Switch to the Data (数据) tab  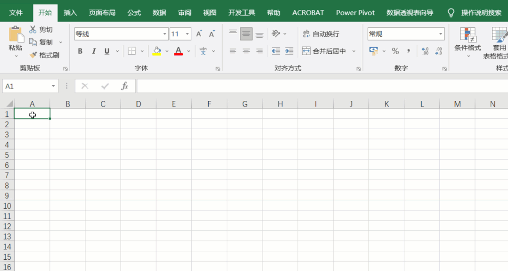[x=159, y=13]
